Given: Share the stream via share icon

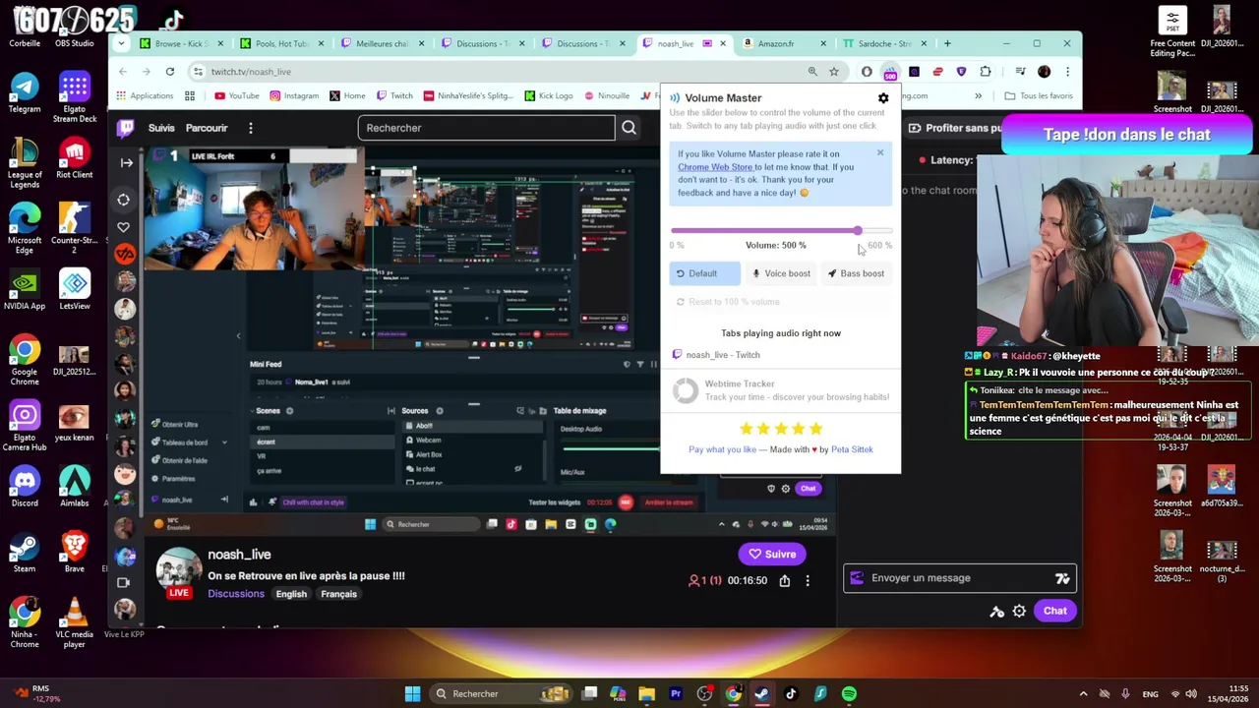Looking at the screenshot, I should click(x=784, y=581).
